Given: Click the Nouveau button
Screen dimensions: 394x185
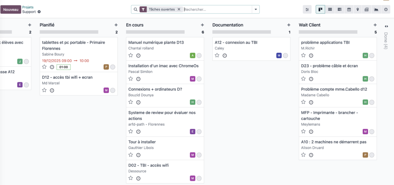Looking at the screenshot, I should [x=11, y=10].
